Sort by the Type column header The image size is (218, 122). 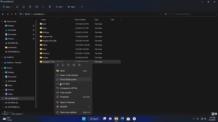tap(97, 20)
